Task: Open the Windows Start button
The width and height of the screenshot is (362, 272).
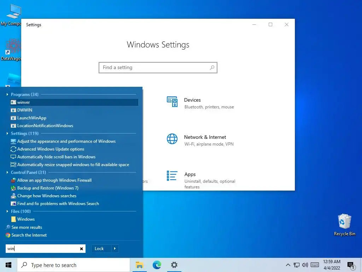Action: click(8, 265)
